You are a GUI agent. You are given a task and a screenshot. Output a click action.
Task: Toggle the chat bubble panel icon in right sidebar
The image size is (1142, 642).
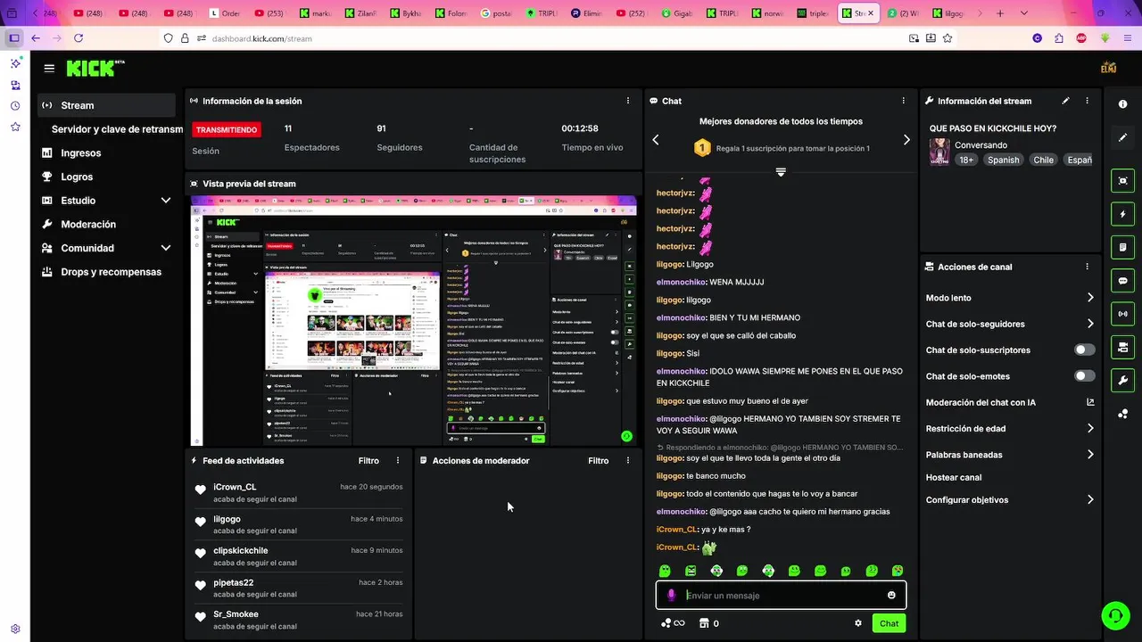coord(1122,280)
